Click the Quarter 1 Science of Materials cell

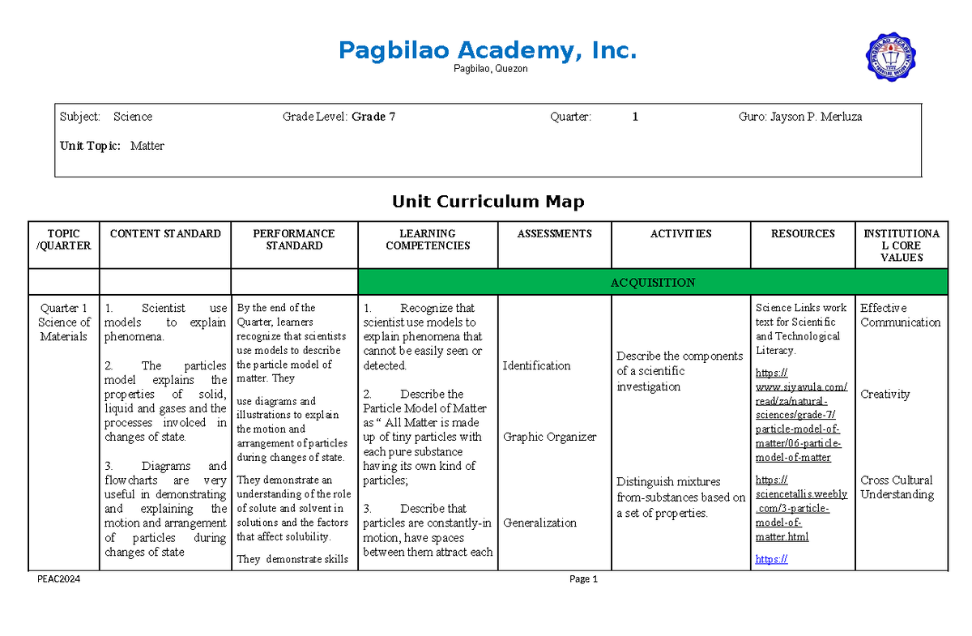point(63,322)
